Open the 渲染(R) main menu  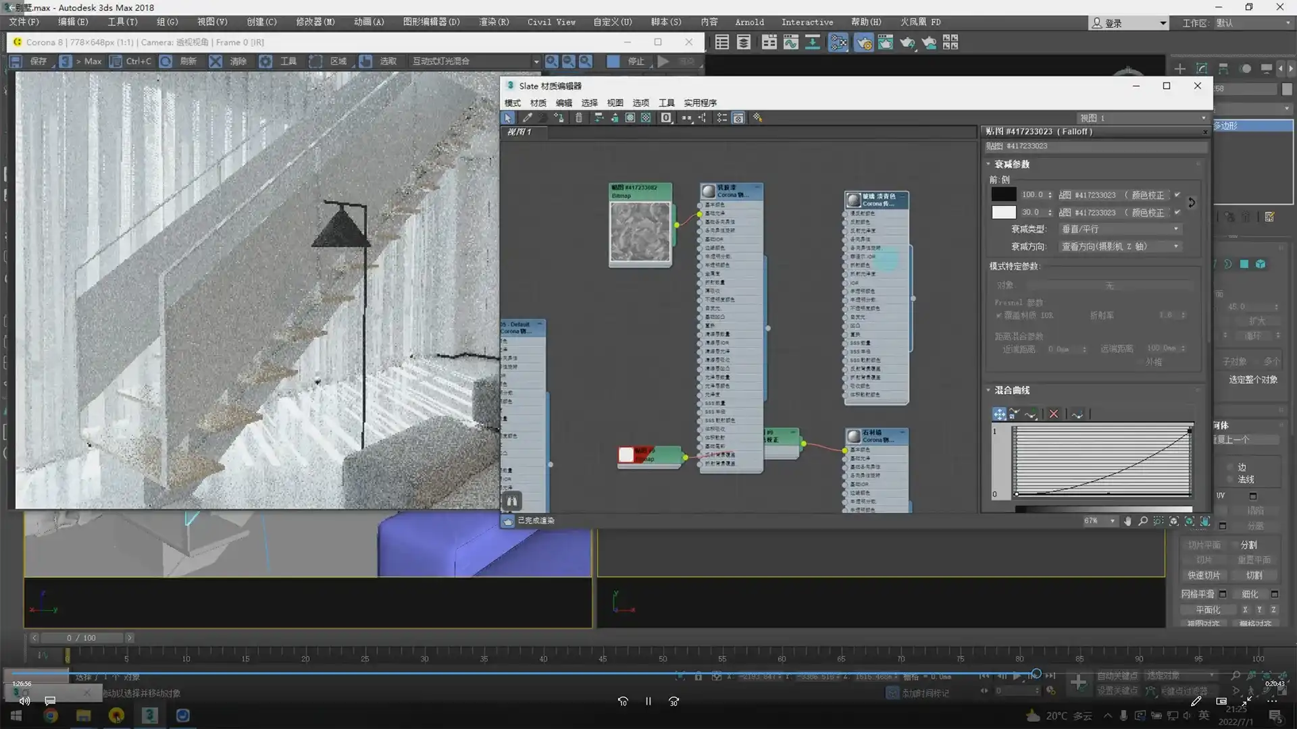coord(493,22)
